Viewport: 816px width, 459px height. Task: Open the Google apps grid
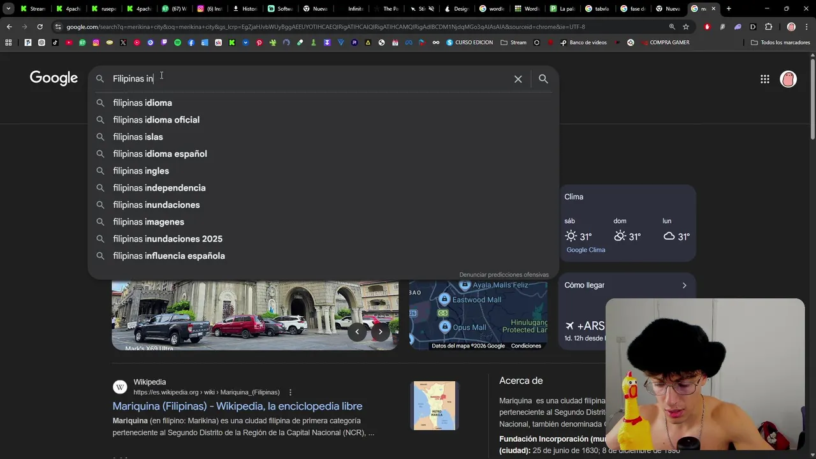coord(764,79)
